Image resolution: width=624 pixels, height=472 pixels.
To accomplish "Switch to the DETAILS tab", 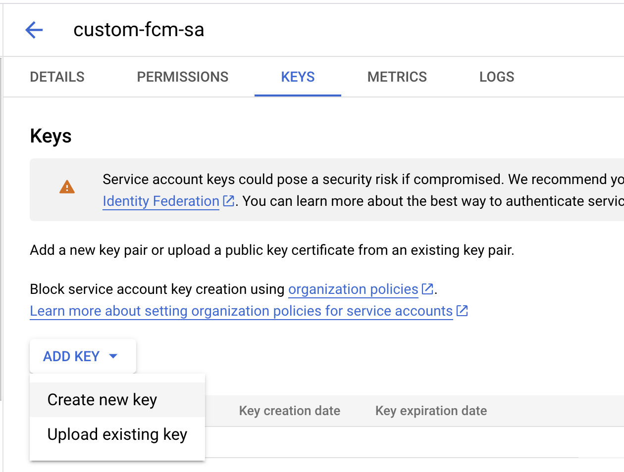I will pos(57,77).
